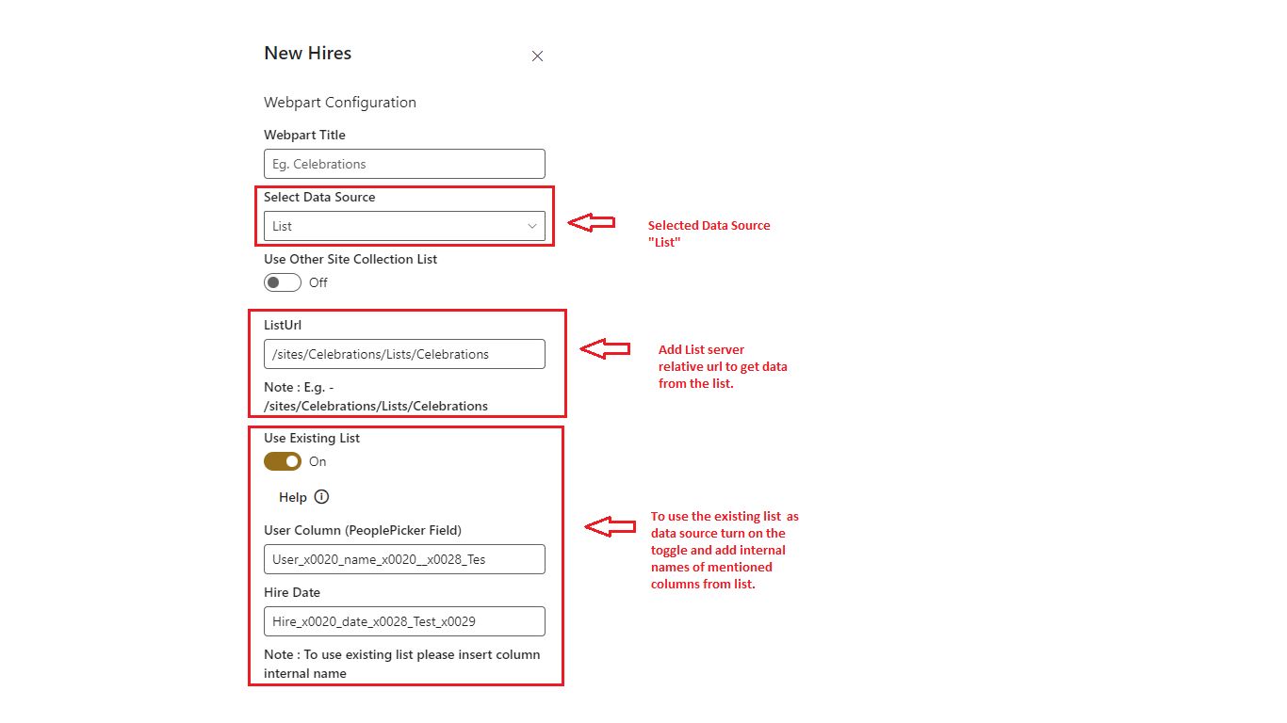Click the Webpart Configuration subheading
Viewport: 1287px width, 723px height.
[340, 103]
